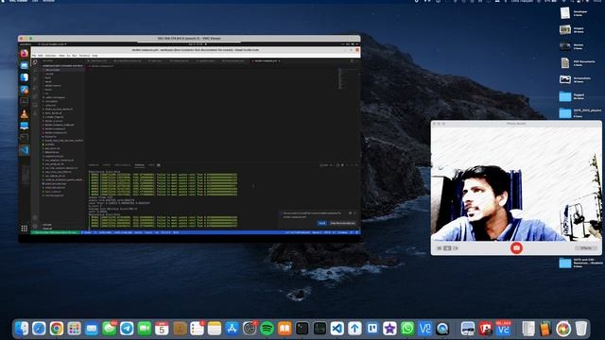This screenshot has width=605, height=340.
Task: Open the Notes app in dock
Action: (215, 329)
